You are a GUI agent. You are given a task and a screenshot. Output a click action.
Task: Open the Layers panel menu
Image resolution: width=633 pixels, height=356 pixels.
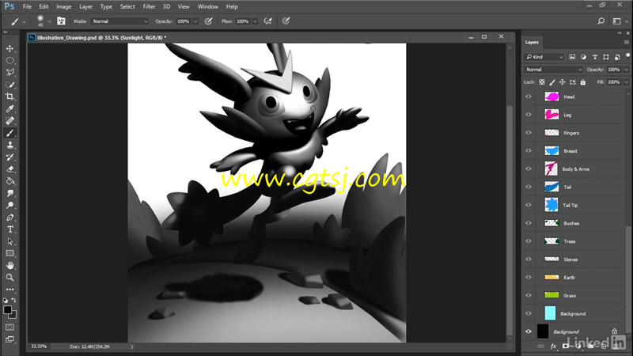pos(626,42)
